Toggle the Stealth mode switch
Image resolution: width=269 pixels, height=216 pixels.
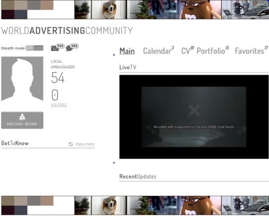pos(35,48)
